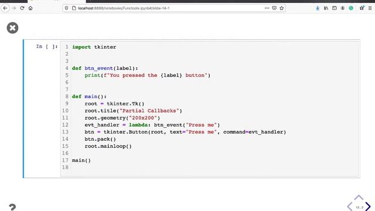This screenshot has height=211, width=375.
Task: Click the browser back button
Action: point(5,8)
